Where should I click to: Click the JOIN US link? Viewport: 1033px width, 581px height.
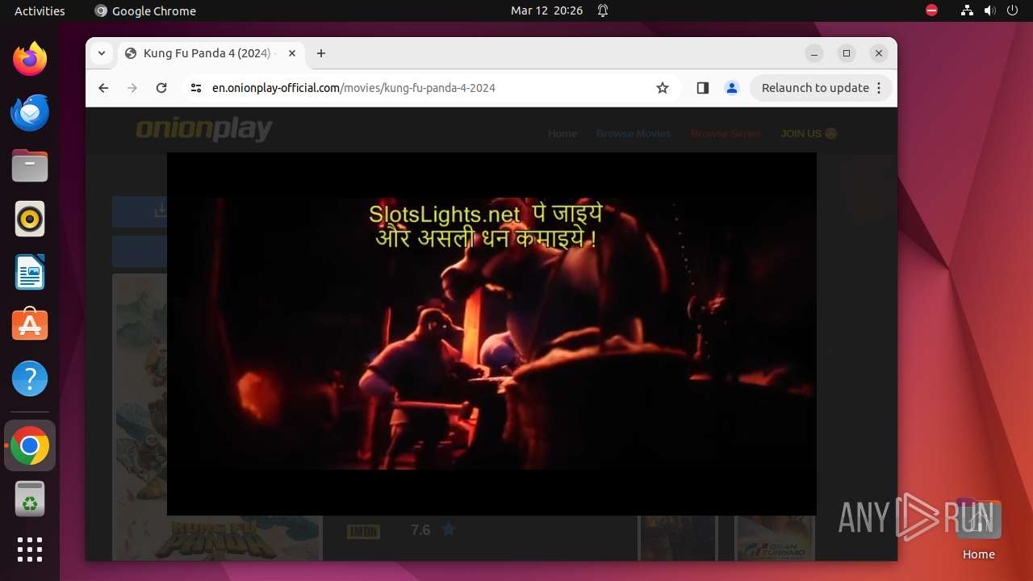[809, 133]
